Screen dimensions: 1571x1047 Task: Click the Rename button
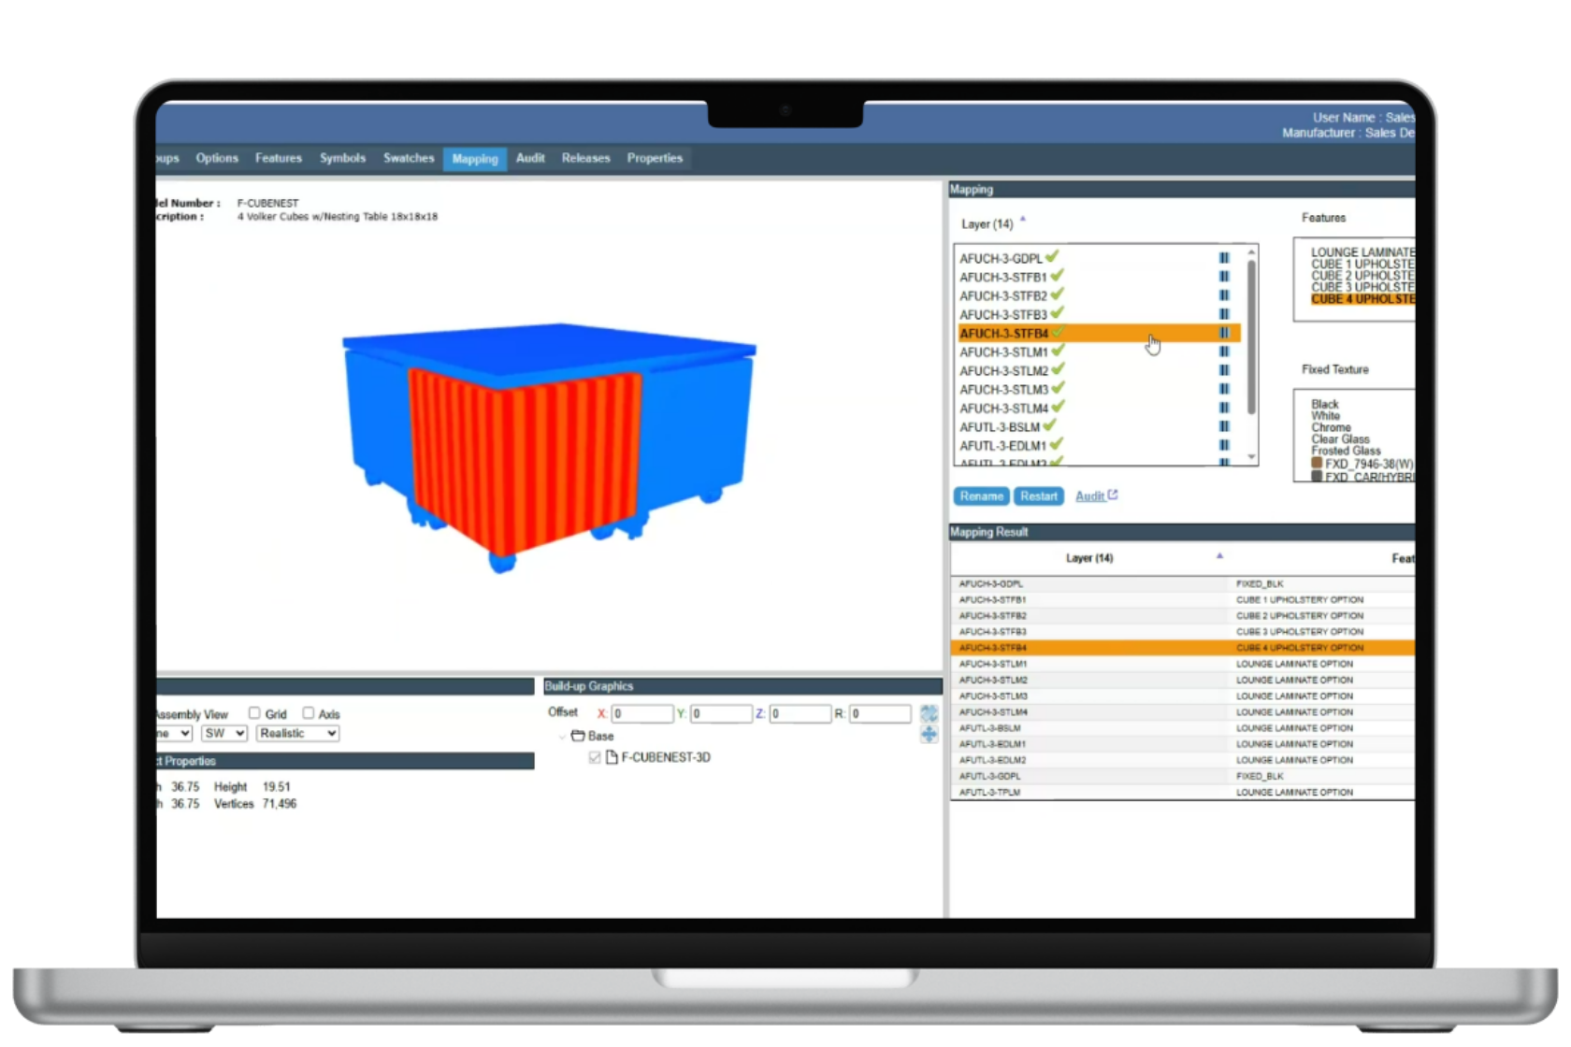coord(981,496)
